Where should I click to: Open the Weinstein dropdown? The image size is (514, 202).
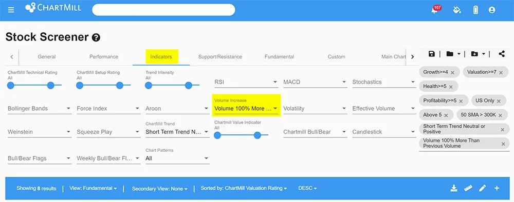pos(40,132)
